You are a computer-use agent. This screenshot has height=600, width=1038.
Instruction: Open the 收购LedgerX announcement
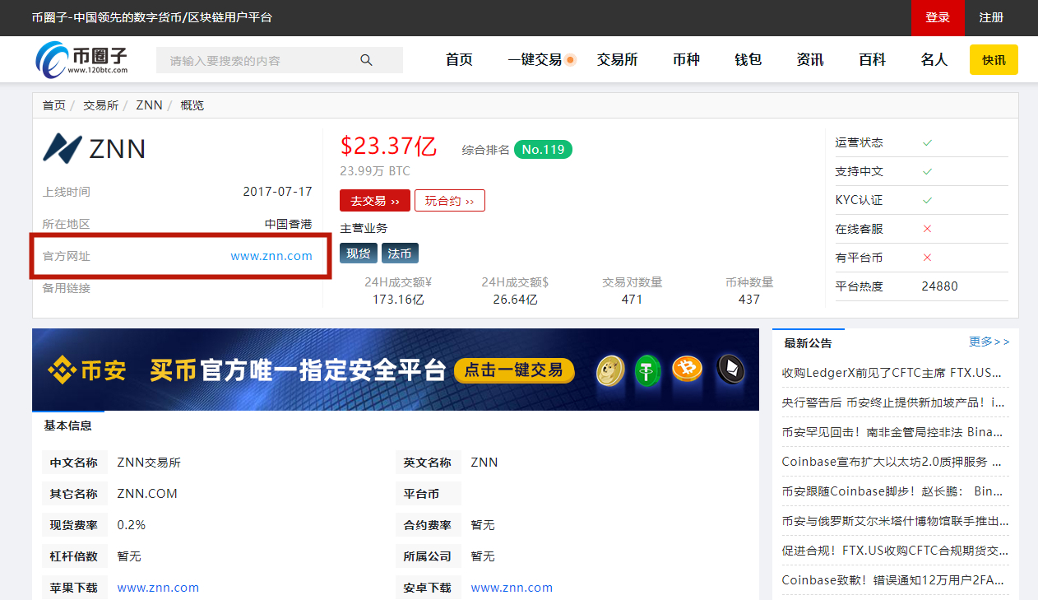(893, 373)
